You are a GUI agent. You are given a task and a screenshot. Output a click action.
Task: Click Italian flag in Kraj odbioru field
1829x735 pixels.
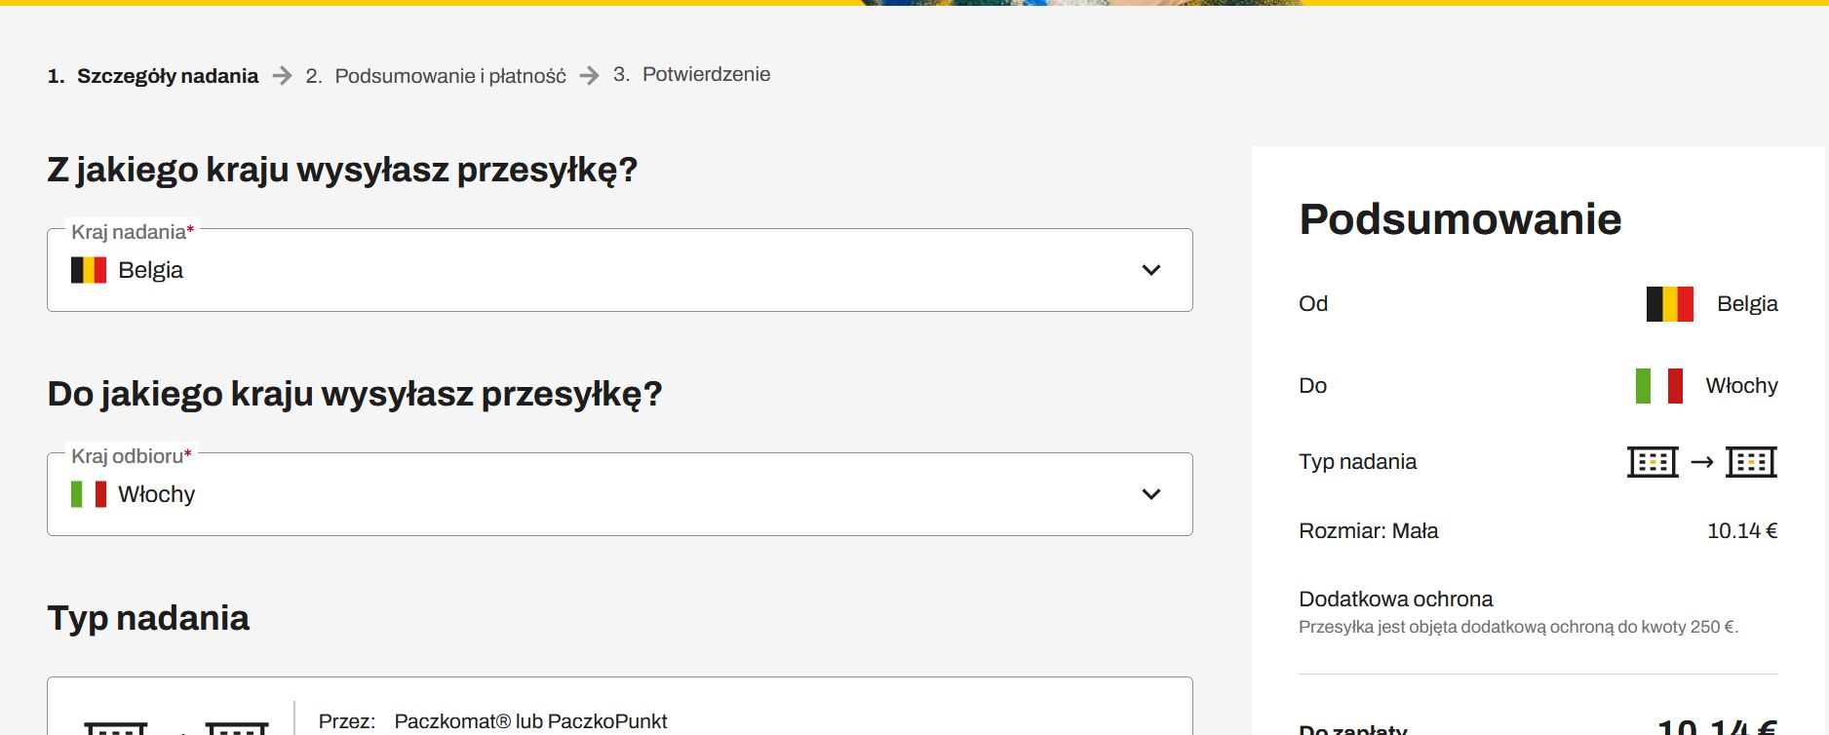coord(89,494)
